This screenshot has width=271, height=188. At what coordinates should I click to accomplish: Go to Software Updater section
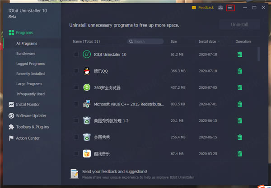pos(31,116)
